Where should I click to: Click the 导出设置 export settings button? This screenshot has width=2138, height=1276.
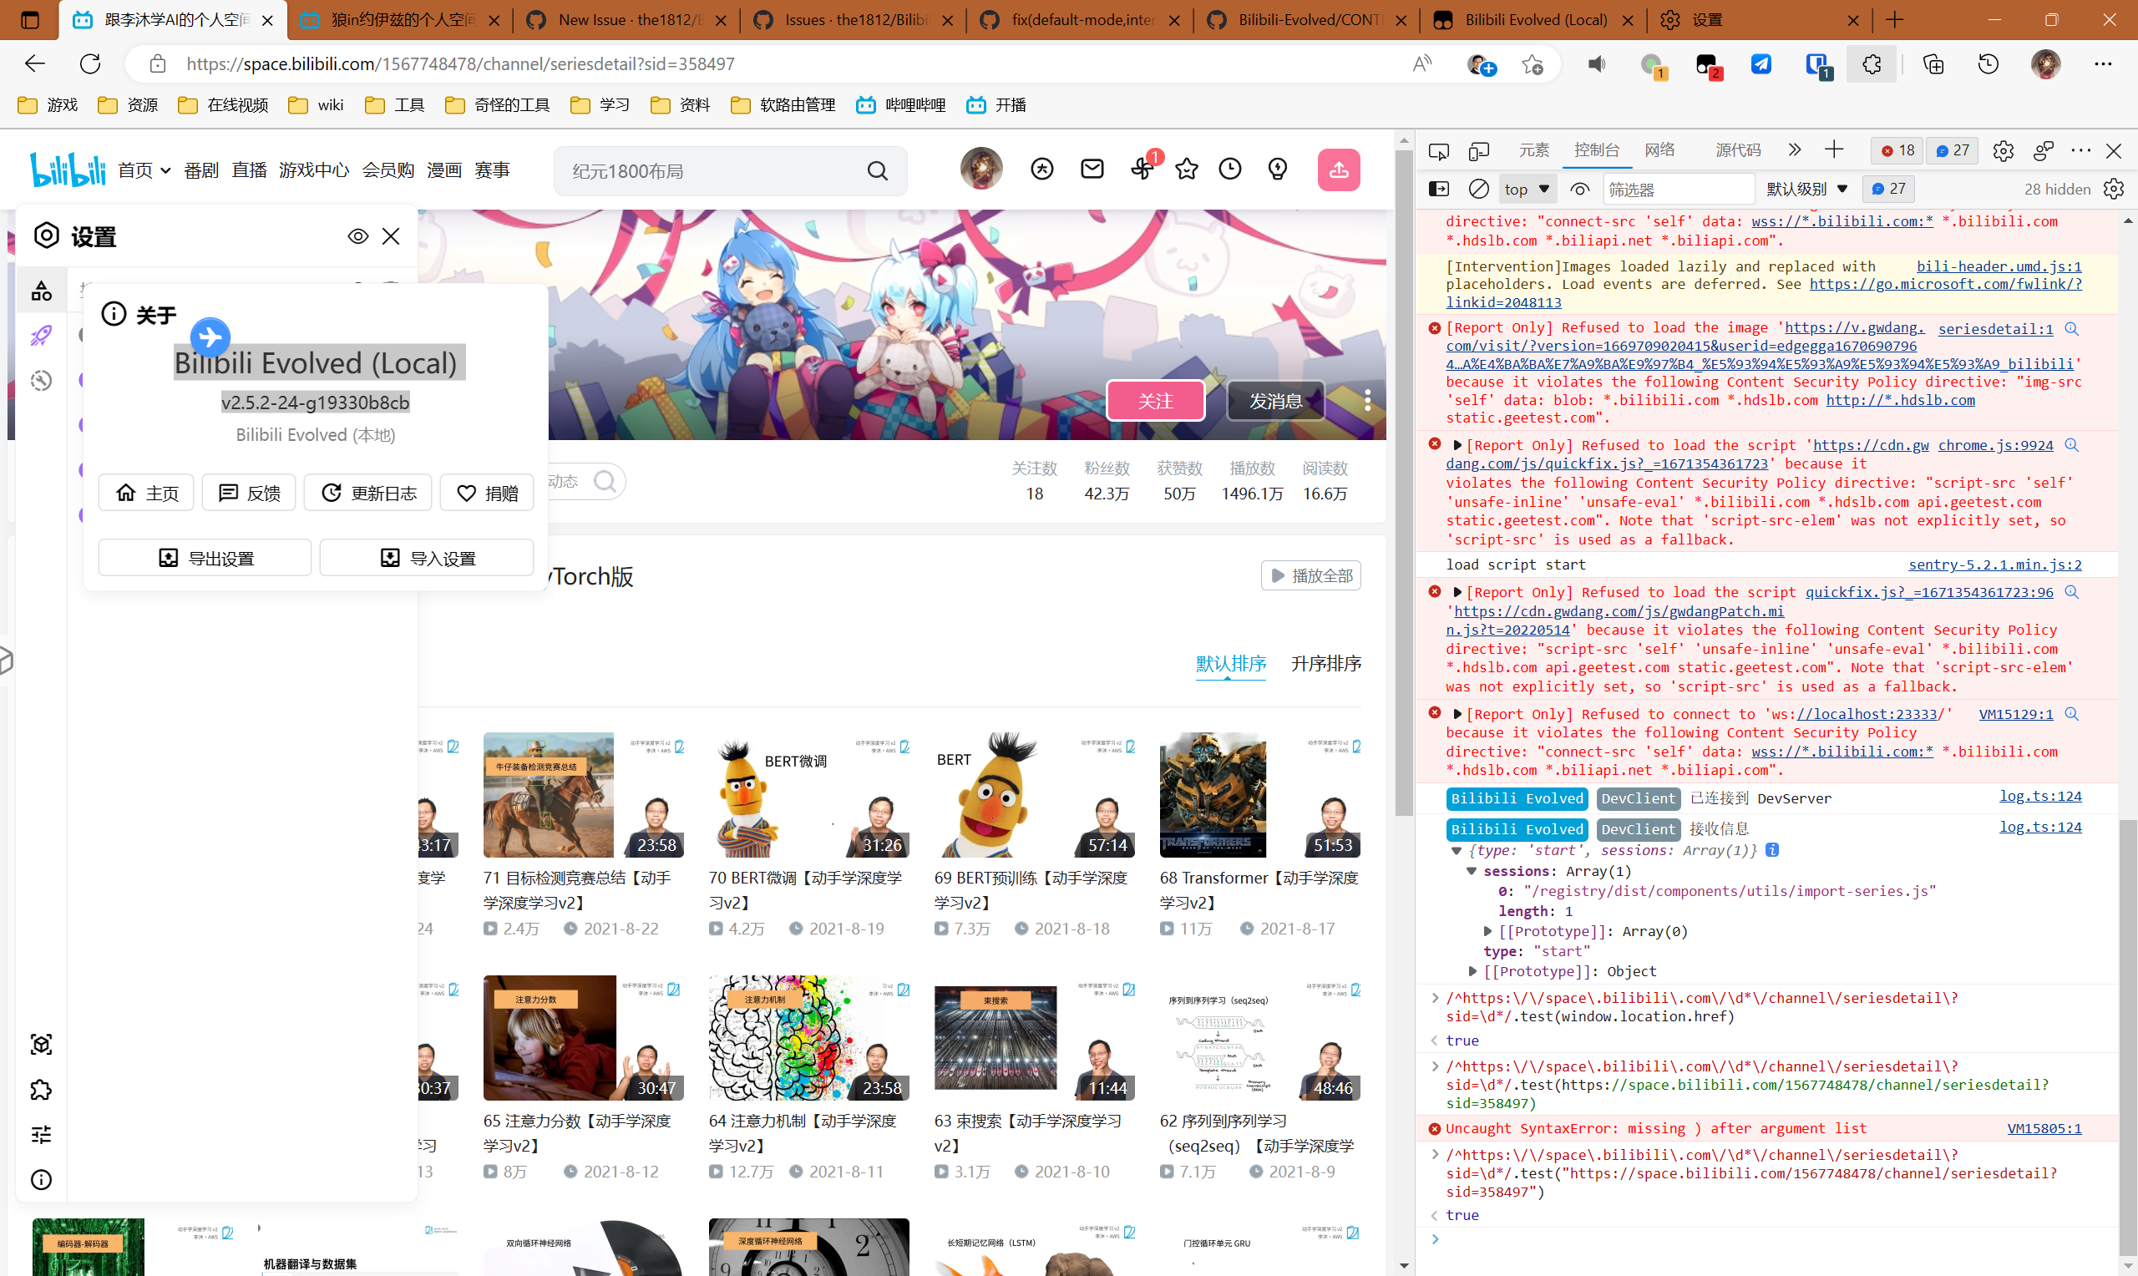coord(205,557)
